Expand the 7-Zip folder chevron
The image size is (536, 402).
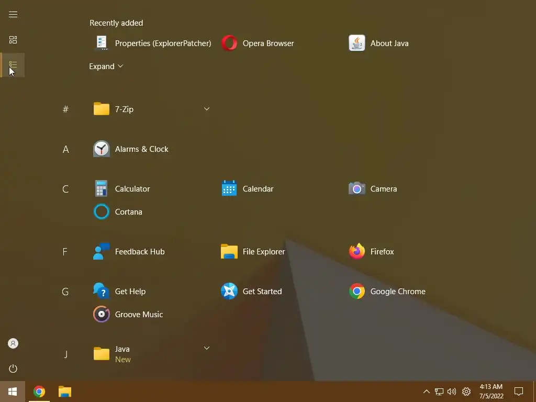click(x=206, y=109)
